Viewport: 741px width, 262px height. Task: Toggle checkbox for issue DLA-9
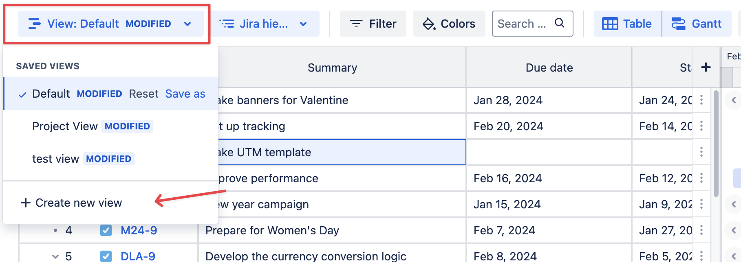(x=106, y=256)
